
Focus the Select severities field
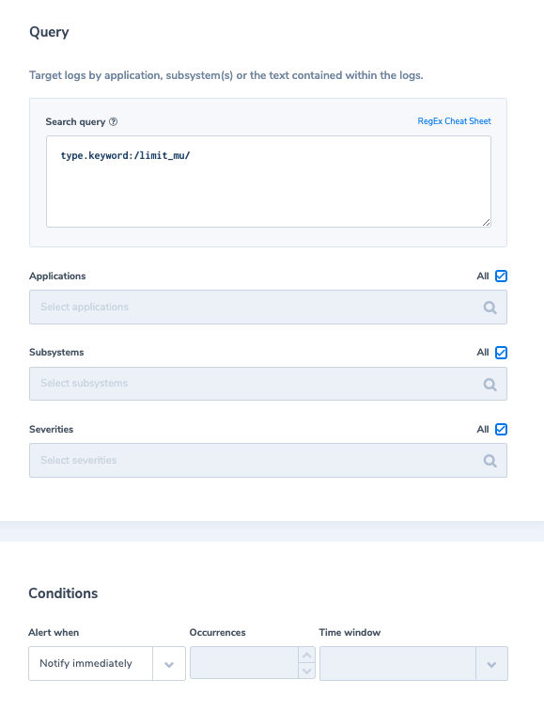click(x=268, y=461)
